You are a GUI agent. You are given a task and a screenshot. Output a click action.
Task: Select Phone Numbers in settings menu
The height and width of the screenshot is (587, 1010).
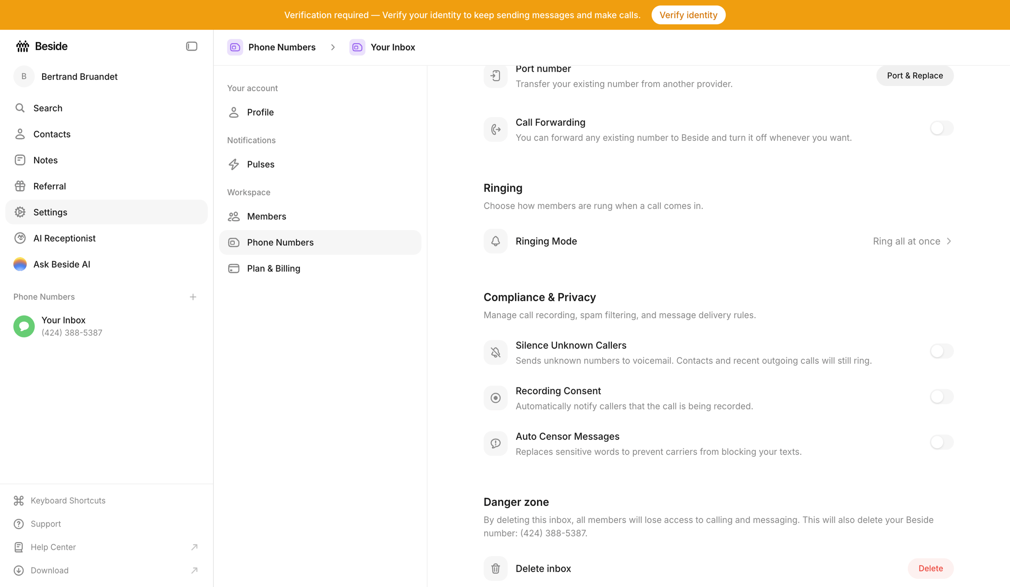pos(320,242)
